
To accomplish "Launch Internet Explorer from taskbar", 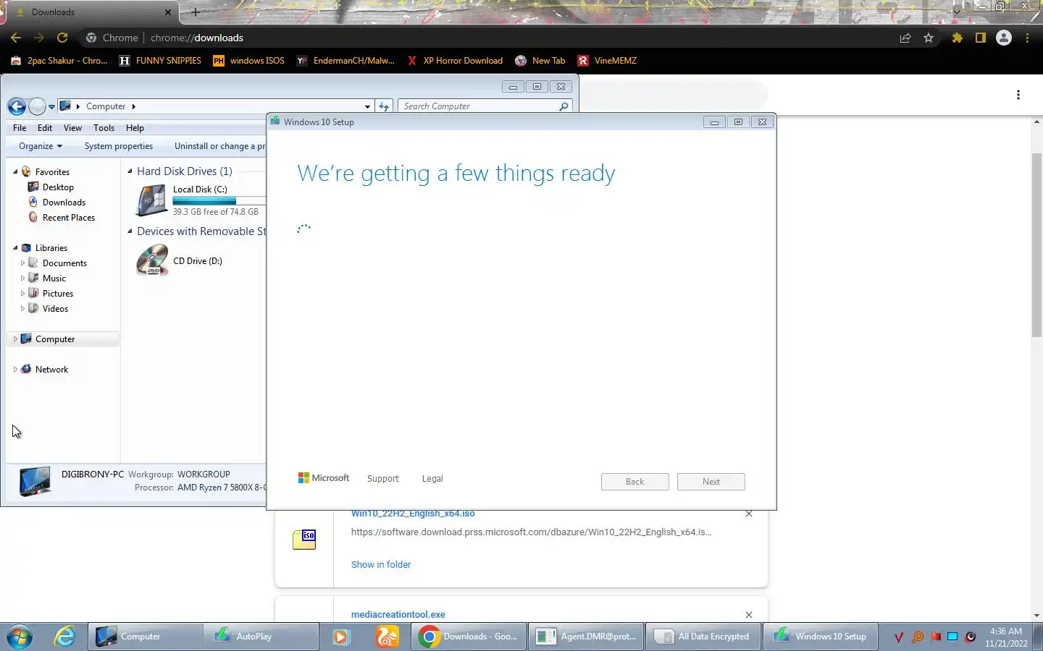I will click(x=64, y=637).
